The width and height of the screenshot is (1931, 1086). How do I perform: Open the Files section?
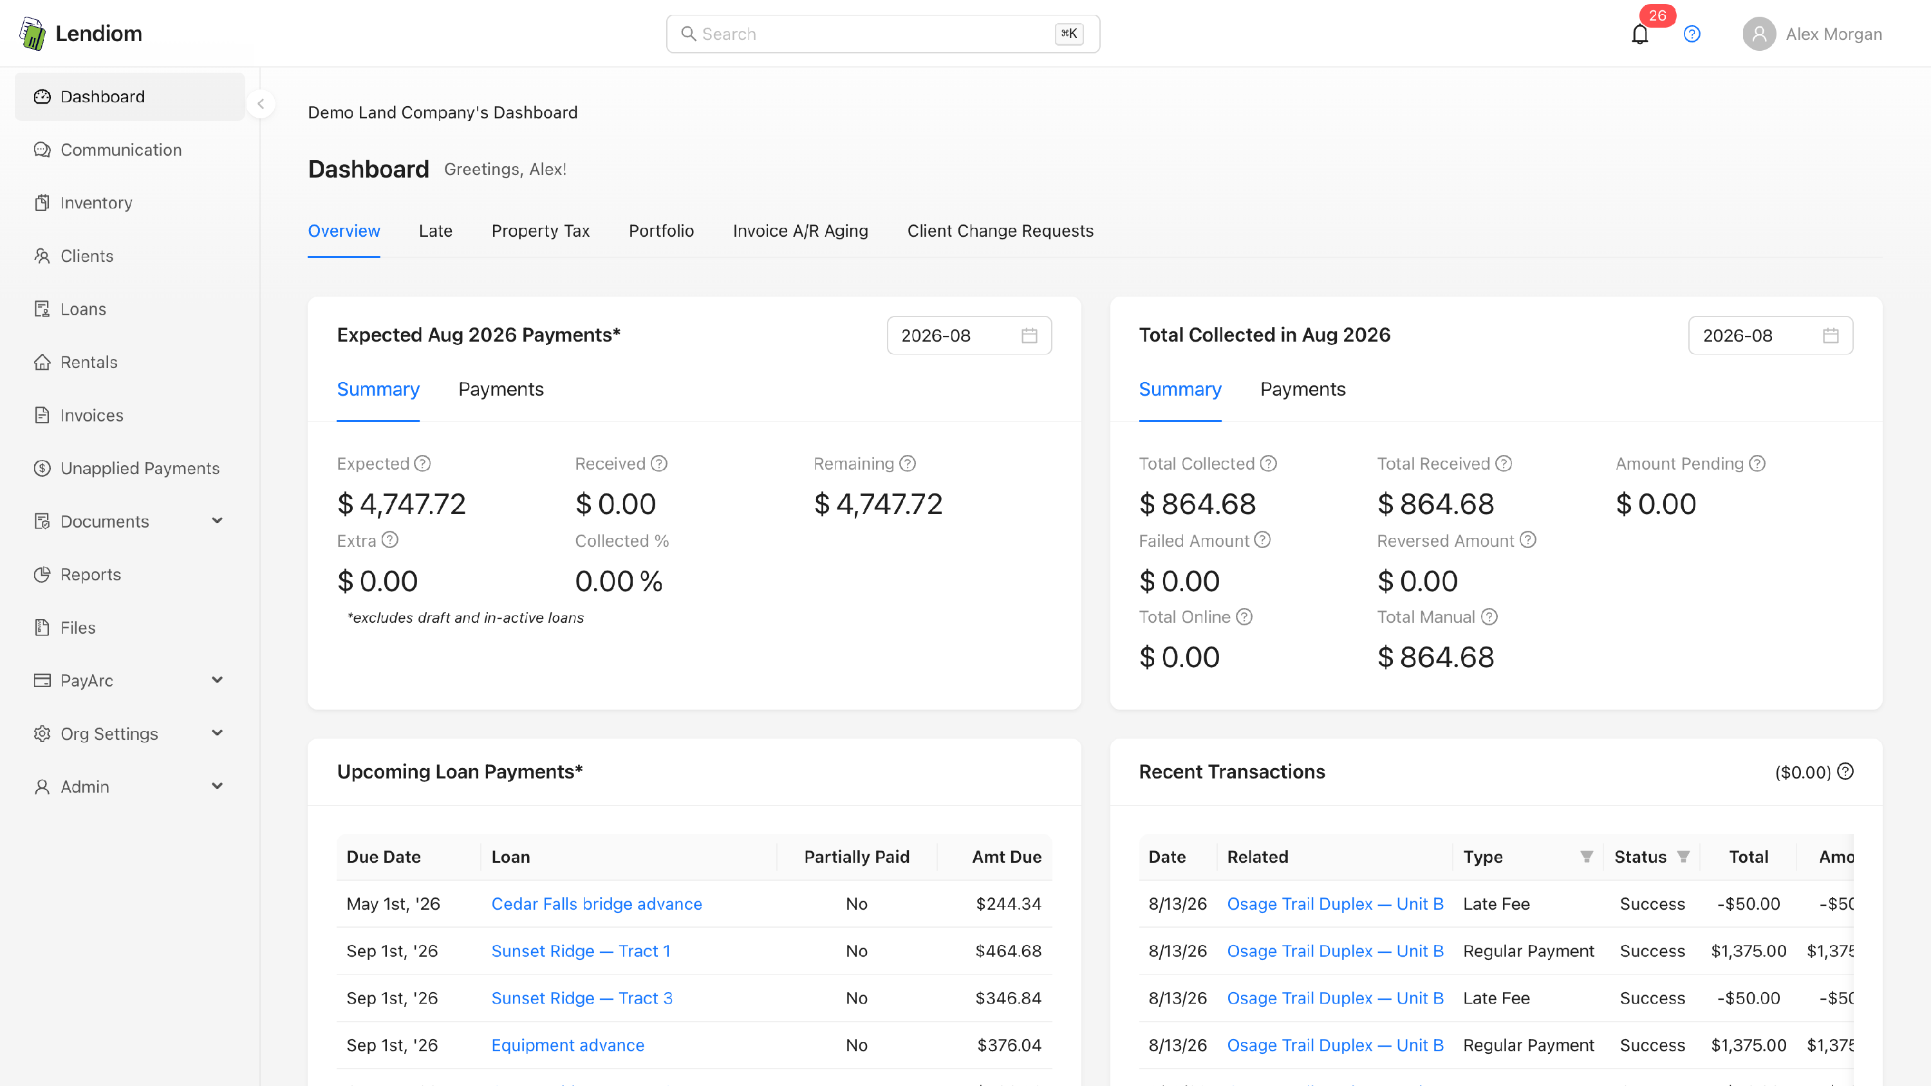click(129, 627)
